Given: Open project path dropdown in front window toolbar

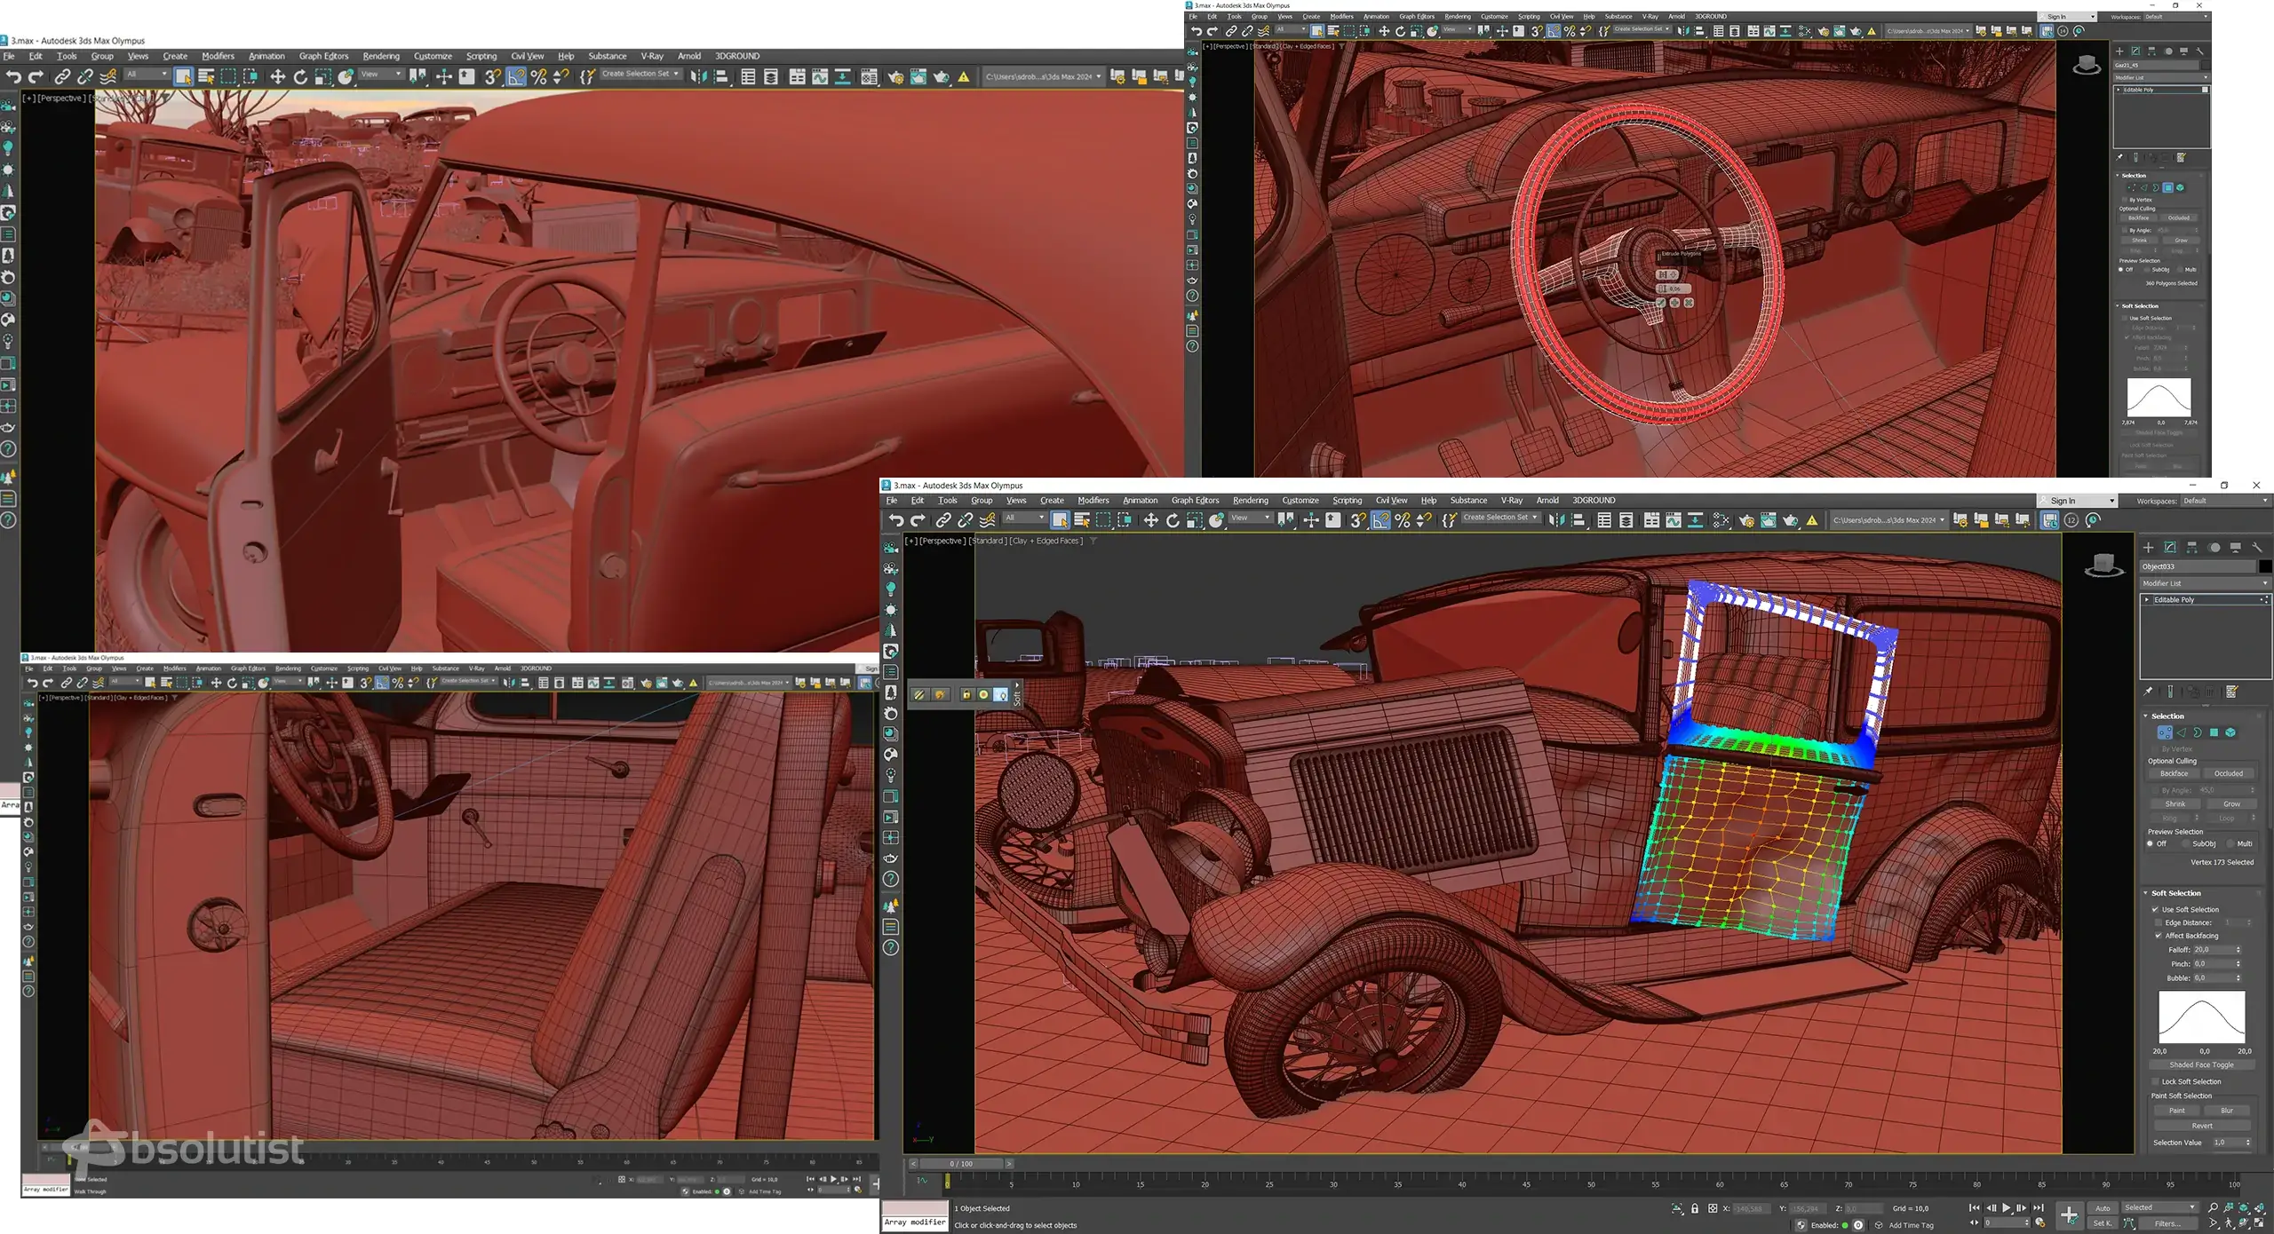Looking at the screenshot, I should [1888, 520].
